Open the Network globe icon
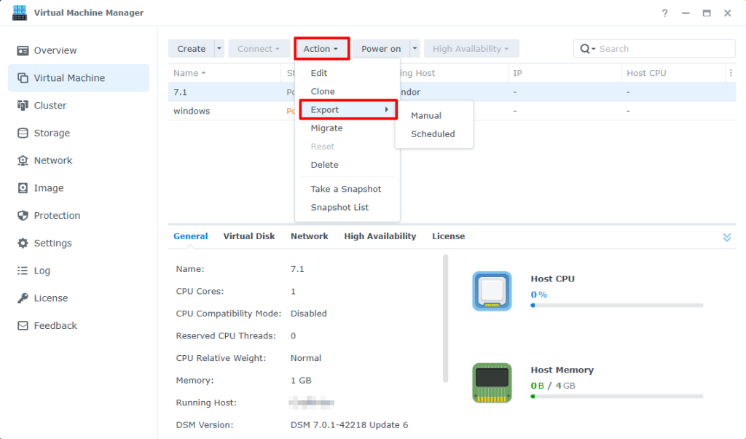 23,160
